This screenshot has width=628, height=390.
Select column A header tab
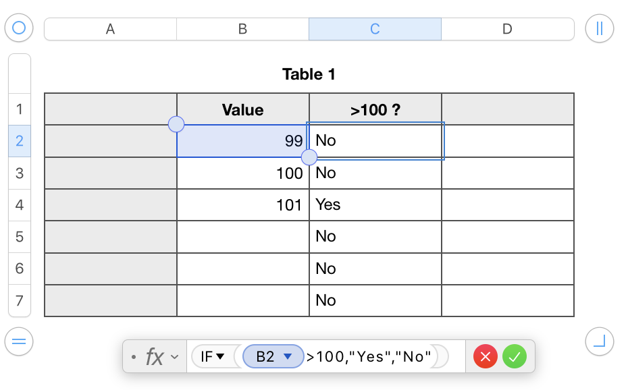(110, 29)
